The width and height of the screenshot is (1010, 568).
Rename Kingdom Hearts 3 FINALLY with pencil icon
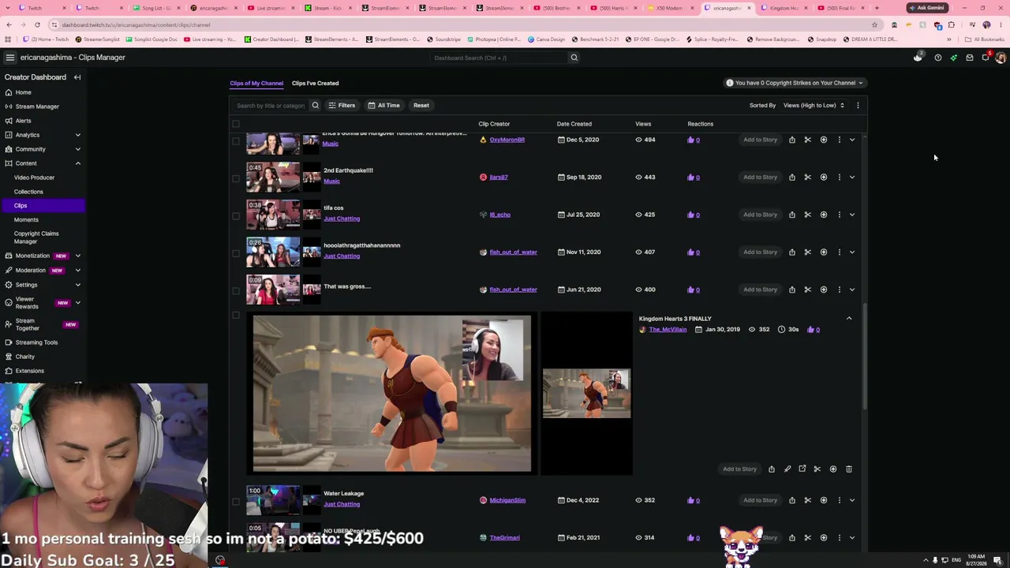[x=787, y=469]
